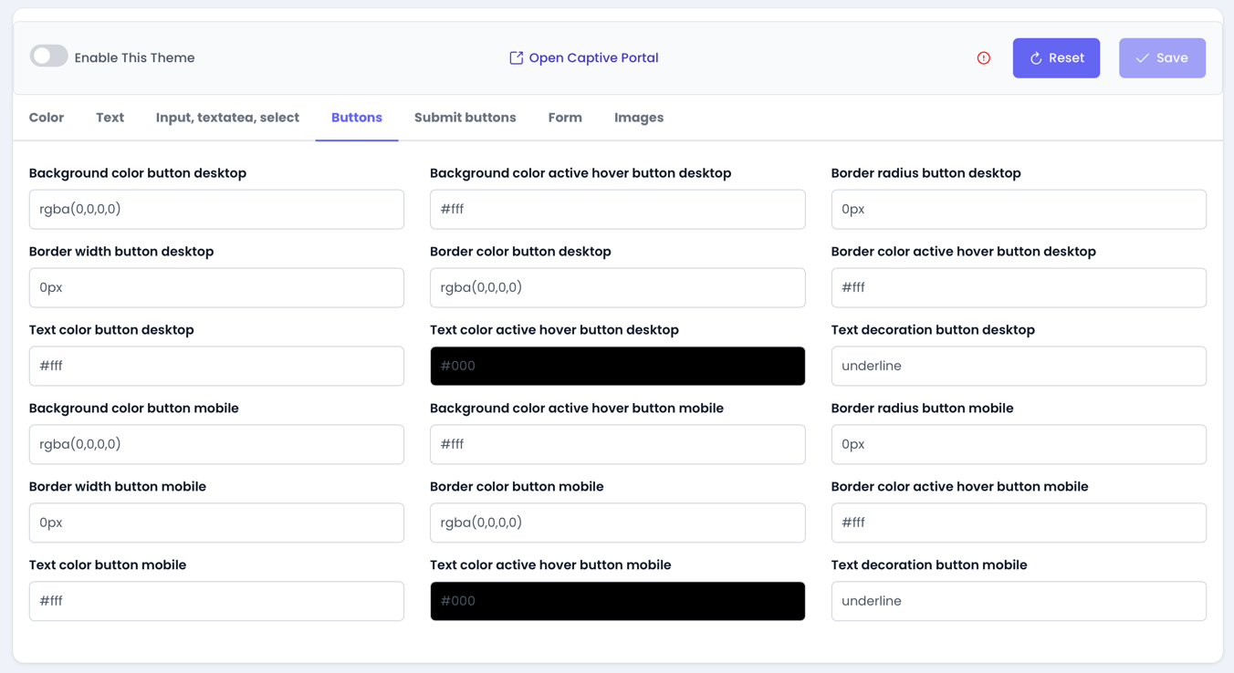This screenshot has width=1234, height=673.
Task: Select the Text decoration button desktop input
Action: click(1018, 366)
